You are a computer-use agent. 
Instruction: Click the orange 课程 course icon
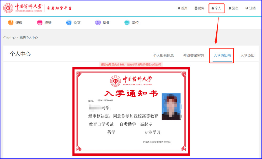(x=11, y=23)
